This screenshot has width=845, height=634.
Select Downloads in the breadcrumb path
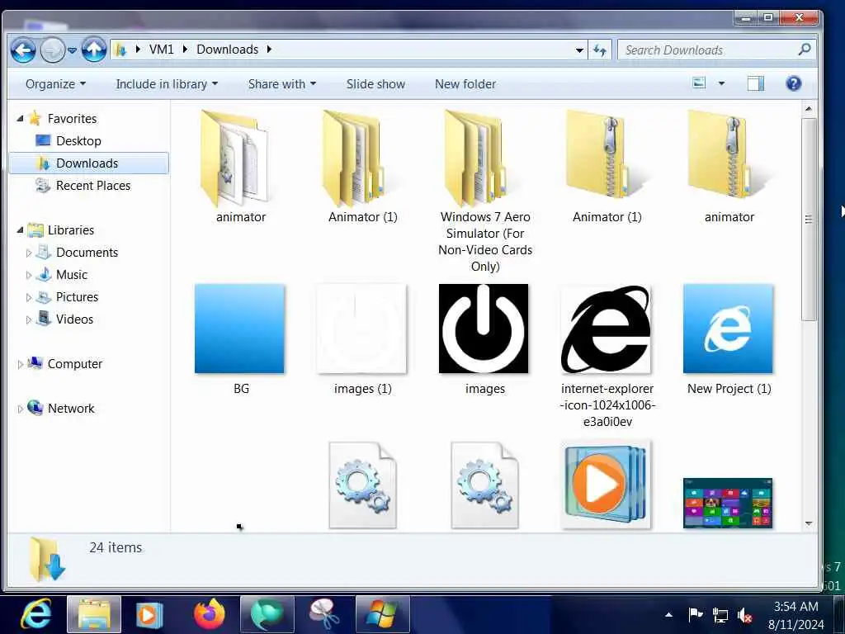click(x=227, y=50)
